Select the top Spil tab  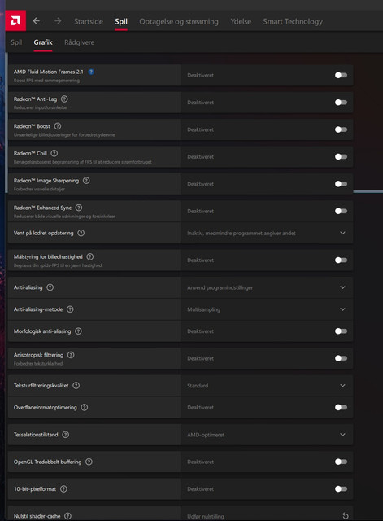121,22
